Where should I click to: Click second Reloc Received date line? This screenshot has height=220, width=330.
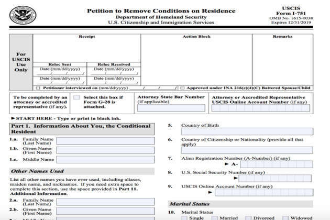pos(115,83)
